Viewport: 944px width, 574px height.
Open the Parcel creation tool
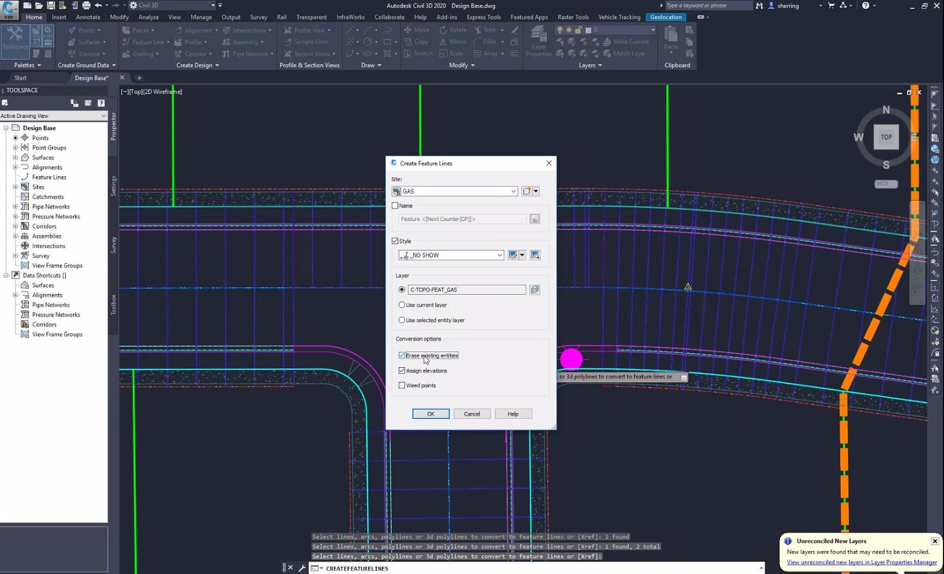pos(138,30)
